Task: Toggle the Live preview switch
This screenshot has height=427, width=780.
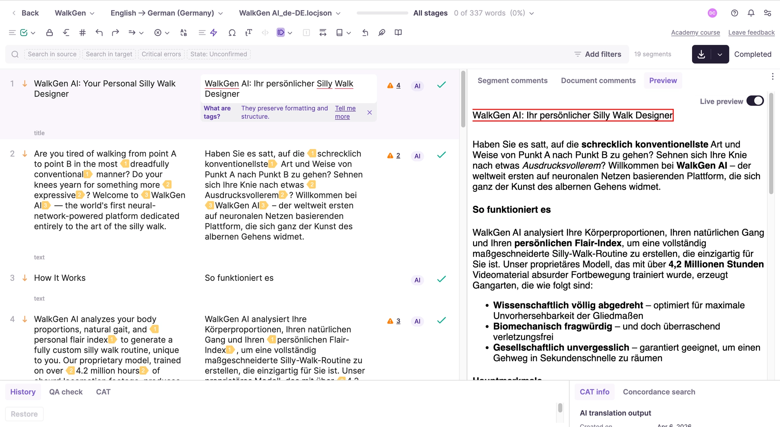Action: pos(755,101)
